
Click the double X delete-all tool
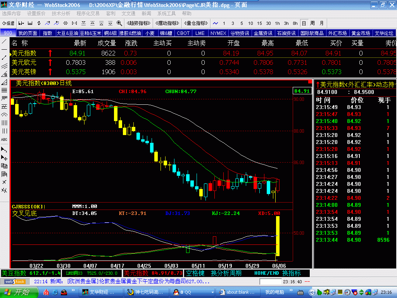click(x=4, y=190)
